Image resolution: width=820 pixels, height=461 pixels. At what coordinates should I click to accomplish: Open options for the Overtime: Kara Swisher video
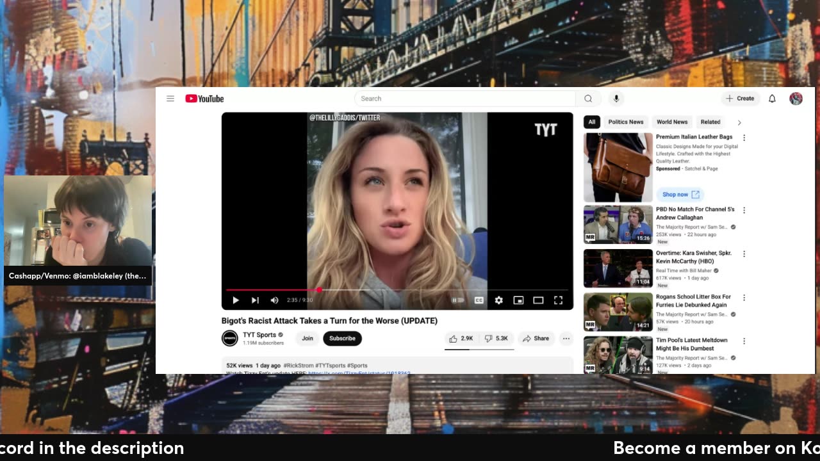coord(744,254)
